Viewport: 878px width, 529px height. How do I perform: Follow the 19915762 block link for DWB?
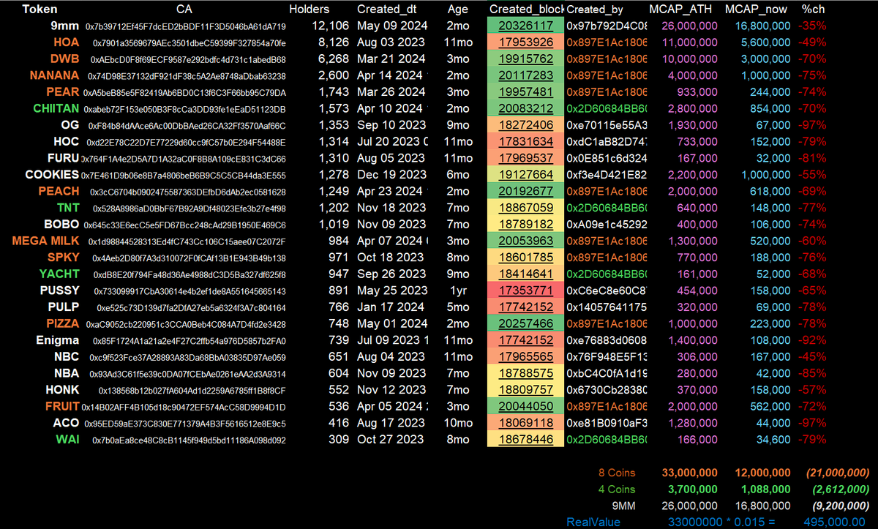(x=525, y=59)
